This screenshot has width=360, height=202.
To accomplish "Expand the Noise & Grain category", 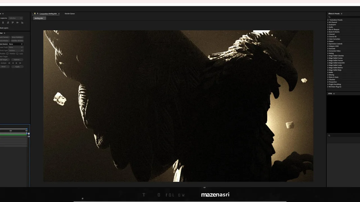I will pyautogui.click(x=328, y=77).
